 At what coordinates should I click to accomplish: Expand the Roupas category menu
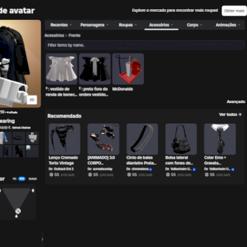(128, 25)
